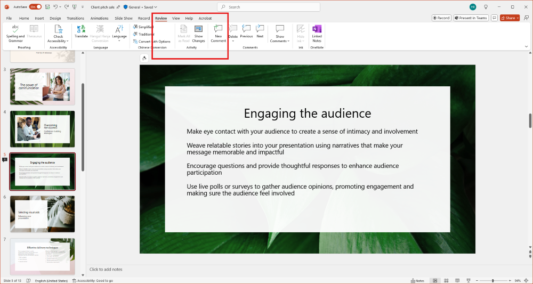
Task: Switch to the Animations tab
Action: [x=99, y=18]
